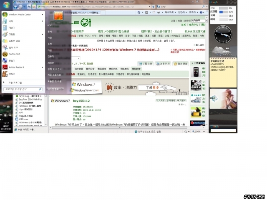Launch Norton 360
The width and height of the screenshot is (267, 200).
(23, 54)
